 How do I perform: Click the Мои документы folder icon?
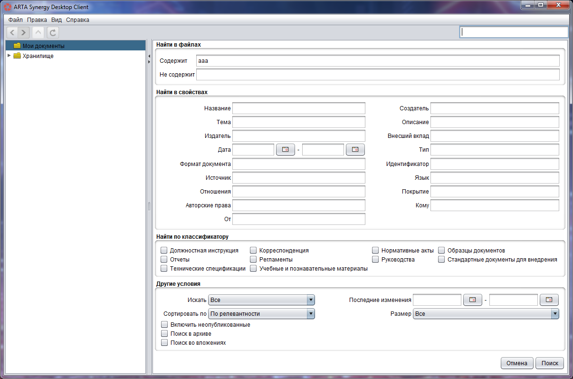17,46
